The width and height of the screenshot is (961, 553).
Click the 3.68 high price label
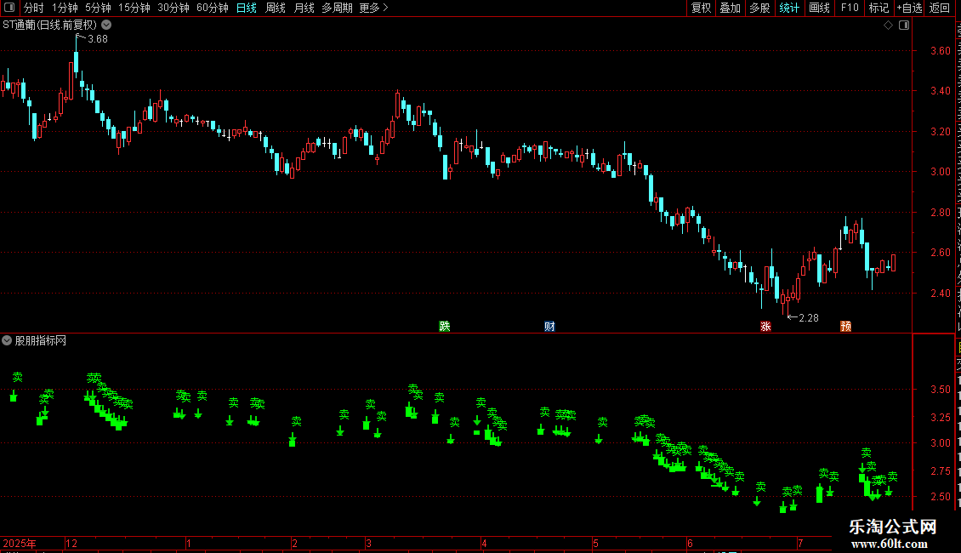tap(98, 39)
